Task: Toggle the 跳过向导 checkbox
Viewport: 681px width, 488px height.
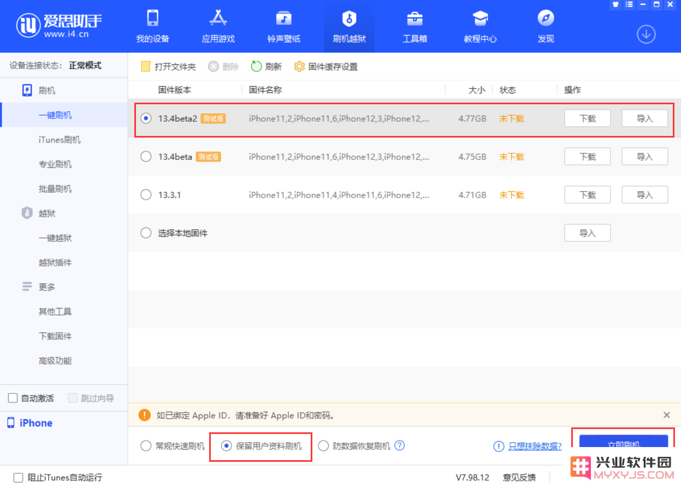Action: click(73, 398)
